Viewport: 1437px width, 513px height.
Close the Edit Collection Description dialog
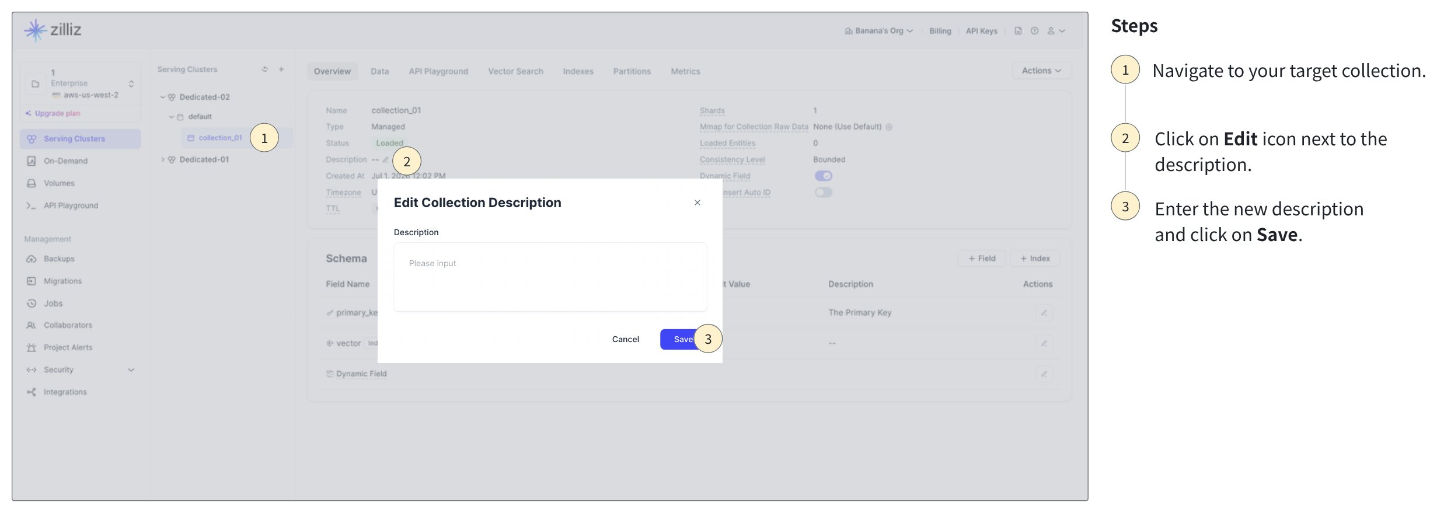click(697, 203)
